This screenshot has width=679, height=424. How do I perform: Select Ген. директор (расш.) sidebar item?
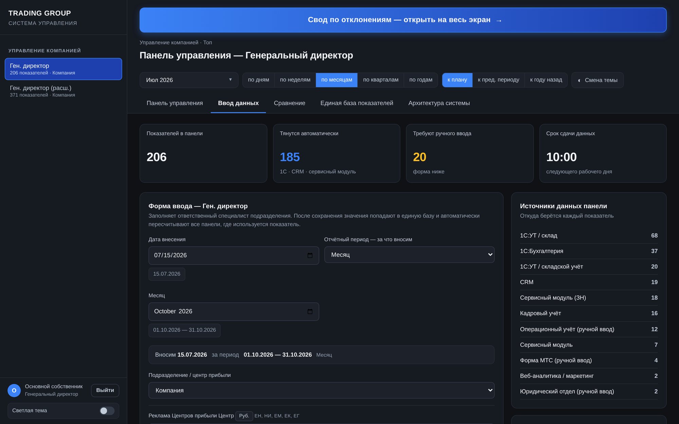(63, 91)
